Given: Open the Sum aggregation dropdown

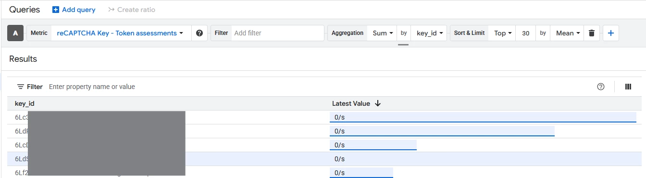Looking at the screenshot, I should [x=383, y=33].
